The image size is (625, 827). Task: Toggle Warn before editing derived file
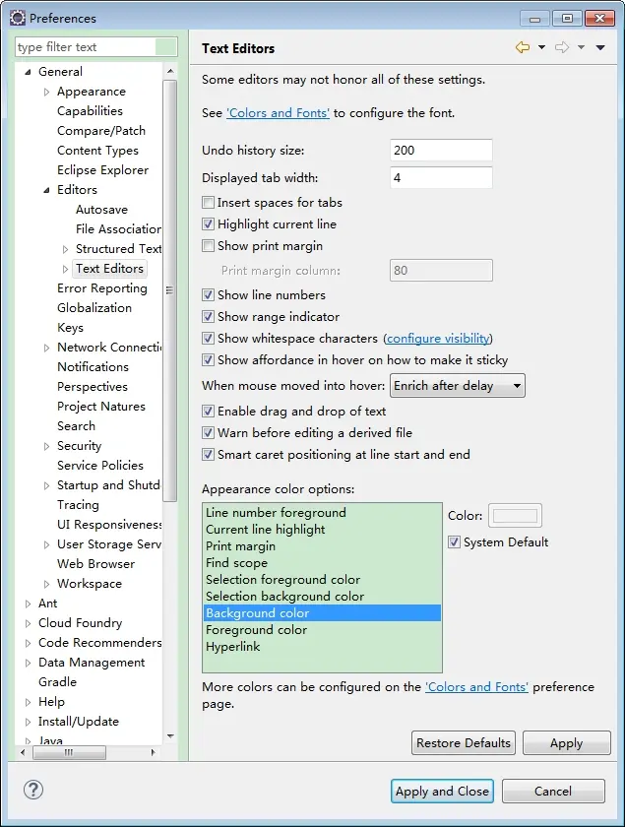pyautogui.click(x=209, y=433)
